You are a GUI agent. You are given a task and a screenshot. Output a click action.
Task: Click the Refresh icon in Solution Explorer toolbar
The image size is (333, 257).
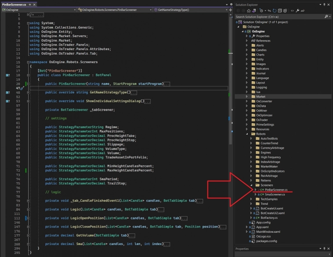[x=275, y=11]
